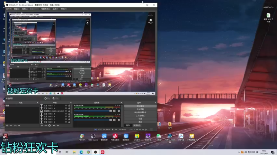Click the 设置 settings button
The width and height of the screenshot is (277, 155).
click(140, 118)
